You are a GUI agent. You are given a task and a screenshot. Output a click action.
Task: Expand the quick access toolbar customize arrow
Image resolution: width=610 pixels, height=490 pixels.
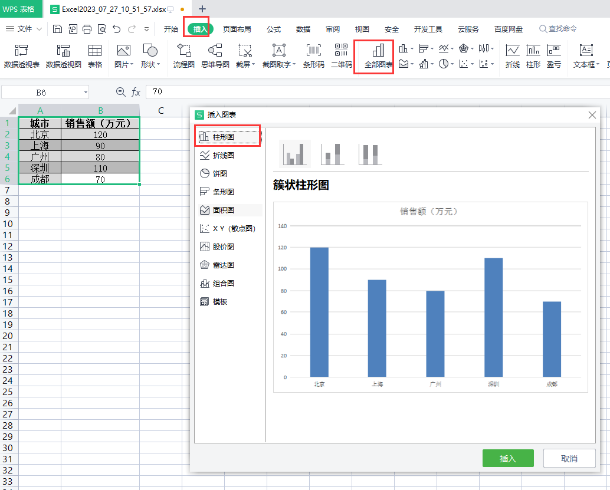pos(147,29)
